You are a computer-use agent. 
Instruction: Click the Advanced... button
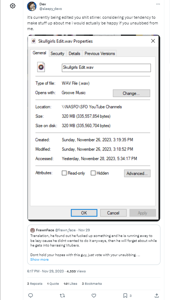137,173
